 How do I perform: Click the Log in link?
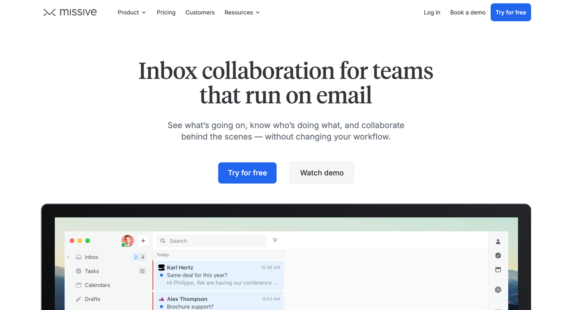(432, 13)
